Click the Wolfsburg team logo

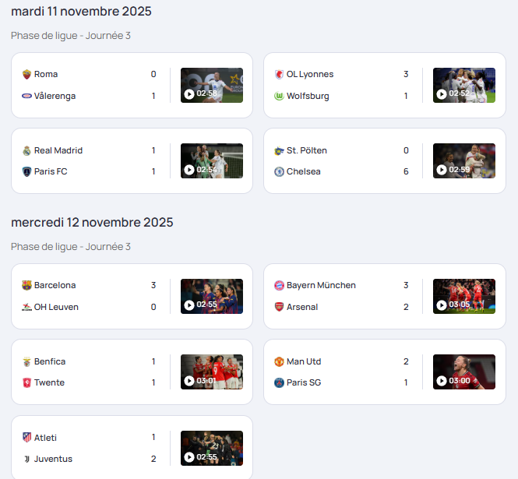tap(279, 96)
